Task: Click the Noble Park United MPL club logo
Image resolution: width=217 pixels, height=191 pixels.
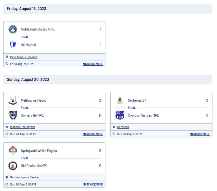Action: 13,29
